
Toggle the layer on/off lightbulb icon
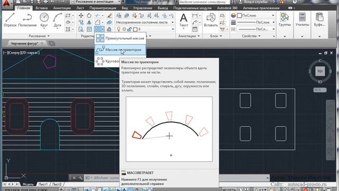[119, 29]
